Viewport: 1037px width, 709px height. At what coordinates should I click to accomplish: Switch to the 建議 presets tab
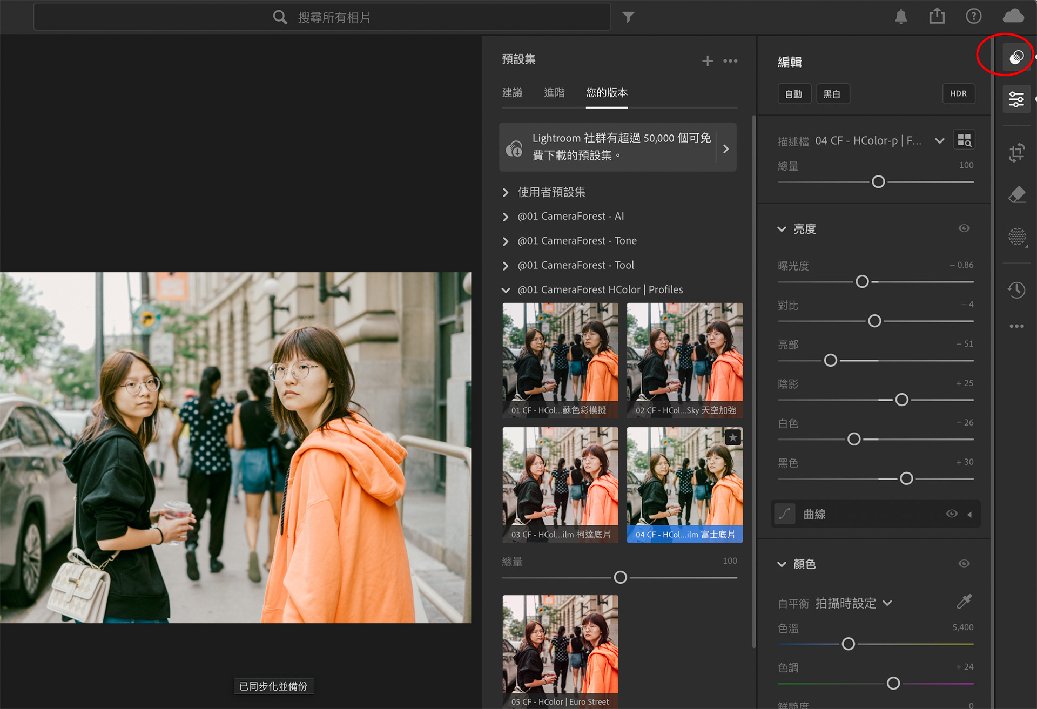click(512, 93)
